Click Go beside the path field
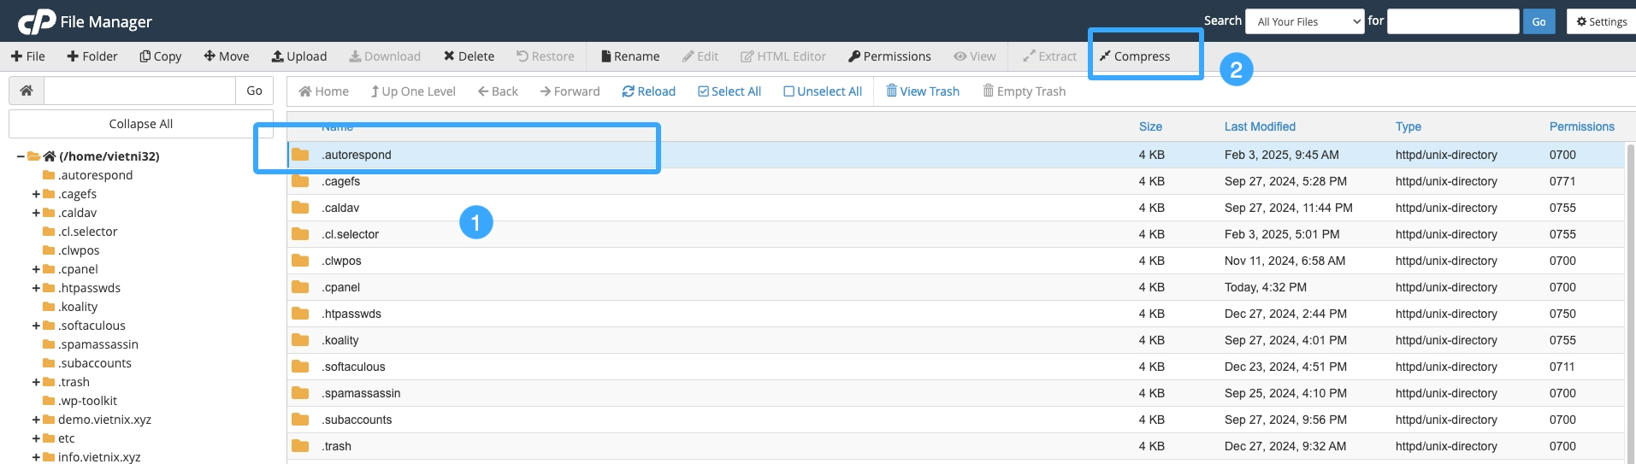This screenshot has height=464, width=1636. pos(254,91)
